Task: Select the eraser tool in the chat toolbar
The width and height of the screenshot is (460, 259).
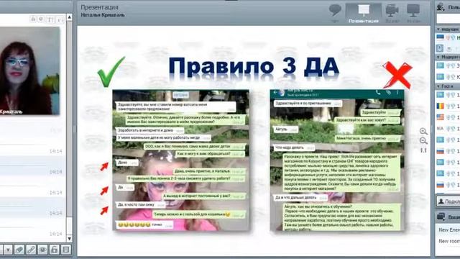Action: pos(19,250)
